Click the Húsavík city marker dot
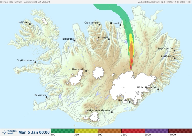Screen dimensions: 192x136 [120, 25]
